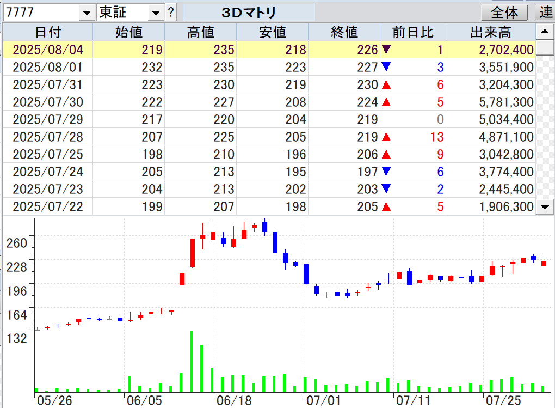
Task: Click the red up triangle in 07/30 row
Action: coord(386,102)
